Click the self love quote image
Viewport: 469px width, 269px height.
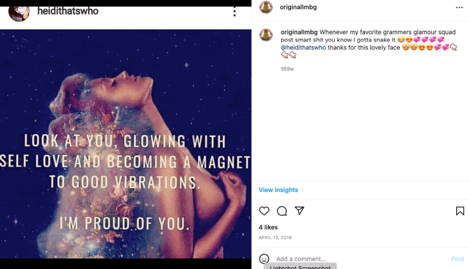click(126, 146)
